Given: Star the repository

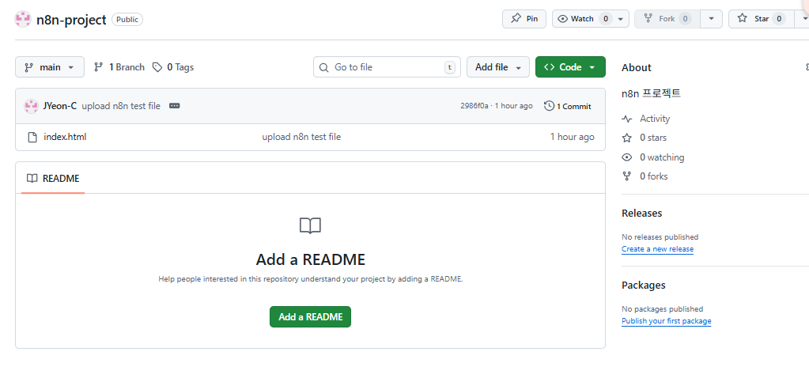Looking at the screenshot, I should coord(761,18).
